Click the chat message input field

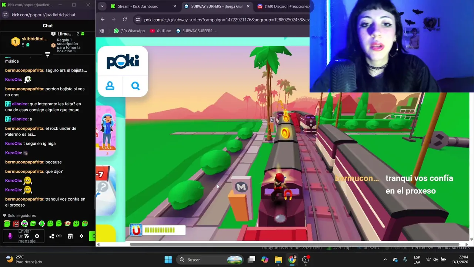(24, 236)
